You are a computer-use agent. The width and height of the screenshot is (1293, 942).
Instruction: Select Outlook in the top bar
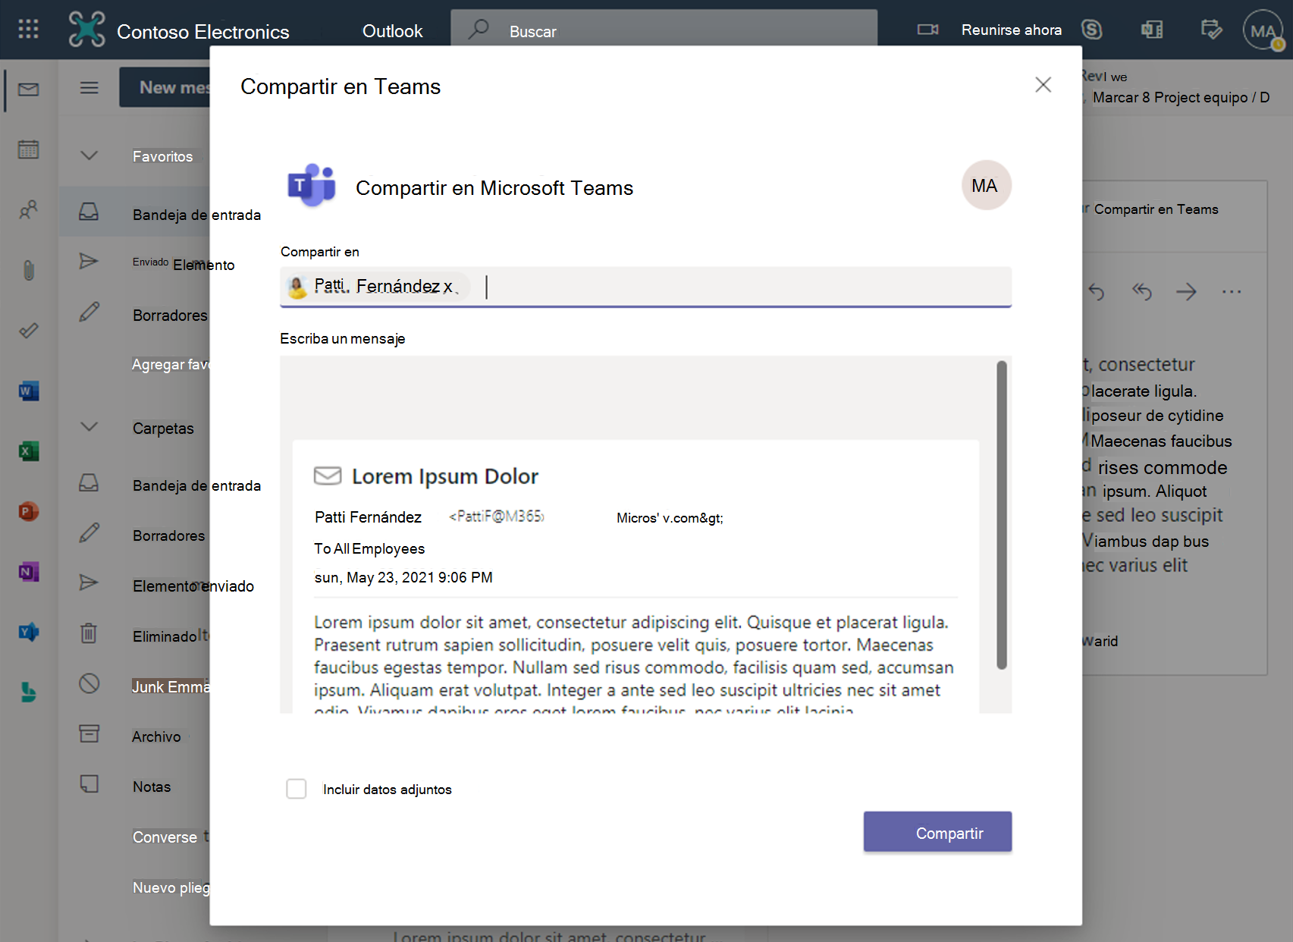tap(392, 31)
